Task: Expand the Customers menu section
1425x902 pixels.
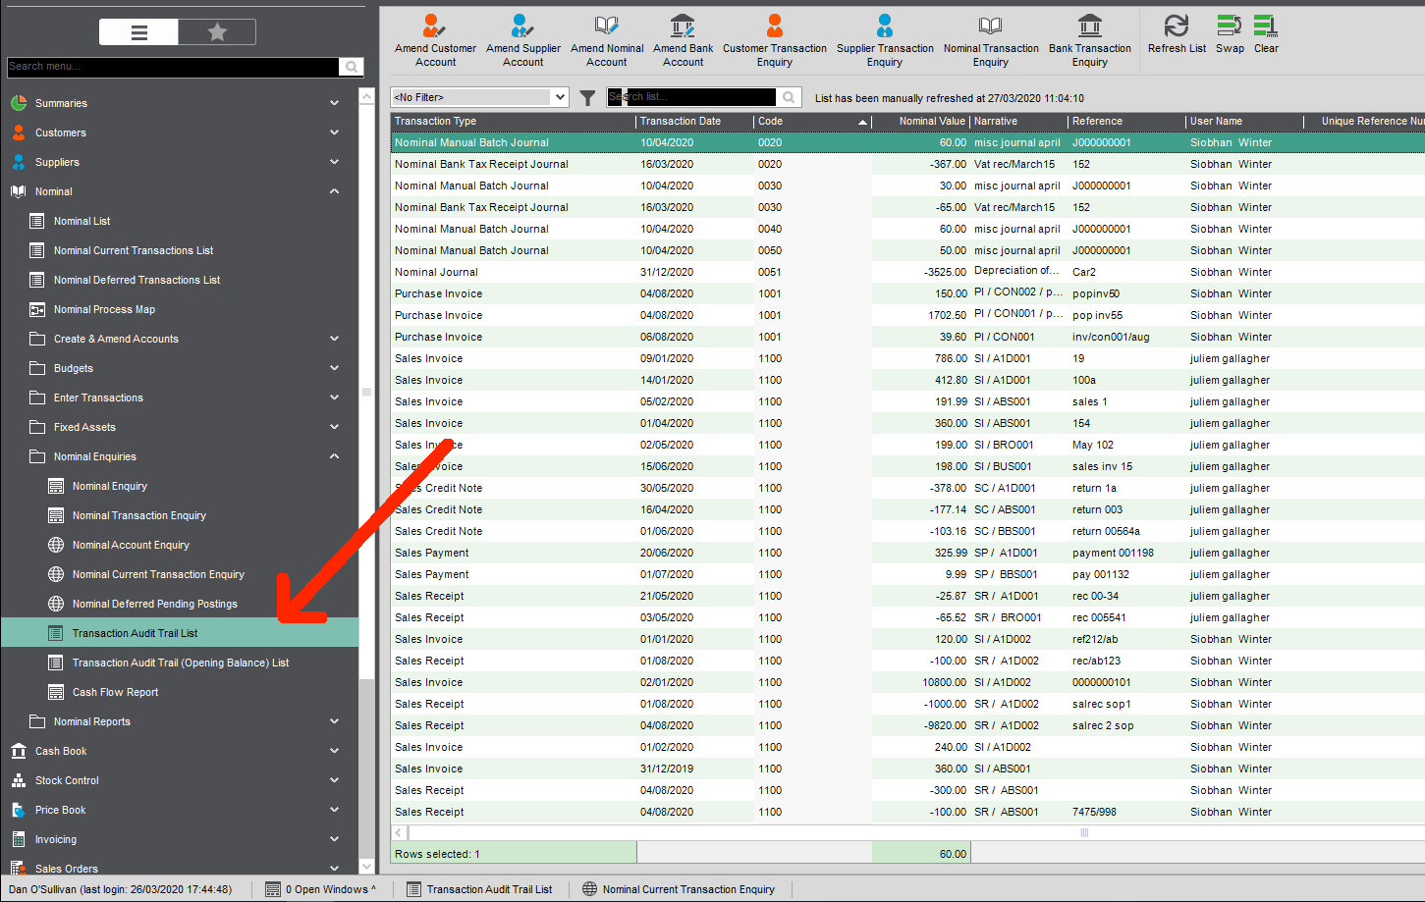Action: point(334,133)
